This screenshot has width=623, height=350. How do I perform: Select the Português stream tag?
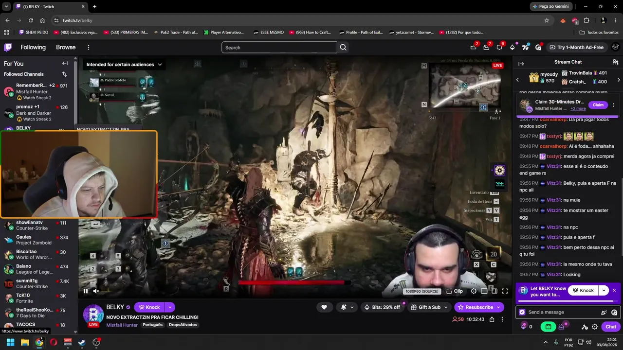[153, 325]
